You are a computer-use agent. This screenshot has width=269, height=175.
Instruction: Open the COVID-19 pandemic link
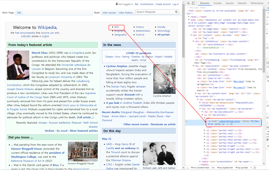139,53
